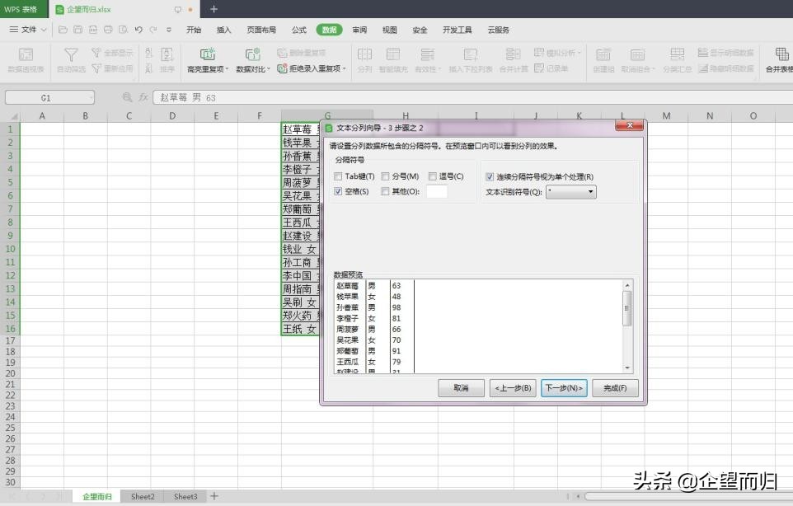Click the 删除重复项 icon
The image size is (793, 506).
[x=282, y=53]
